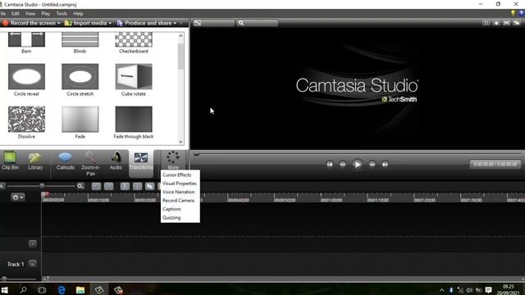This screenshot has height=295, width=525.
Task: Open the Callouts tab
Action: tap(66, 161)
